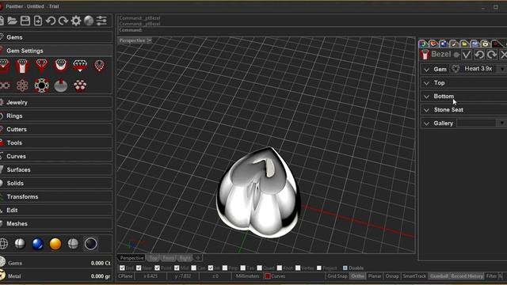Choose the gray segmented sphere display mode
Image resolution: width=507 pixels, height=285 pixels.
tap(73, 244)
